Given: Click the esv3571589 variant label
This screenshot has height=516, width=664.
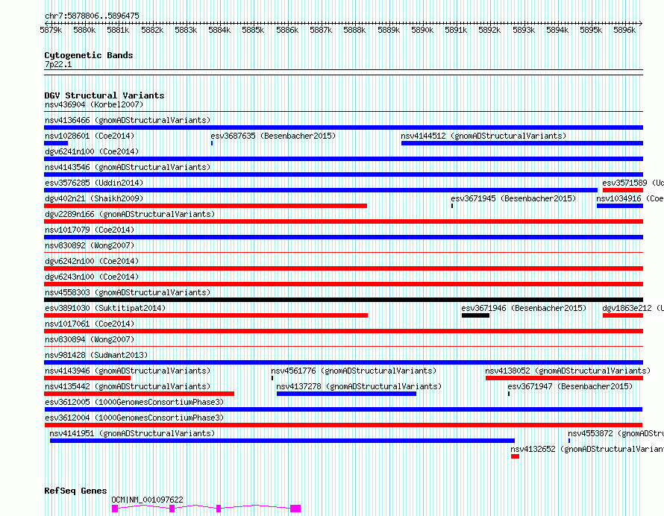Looking at the screenshot, I should point(633,183).
